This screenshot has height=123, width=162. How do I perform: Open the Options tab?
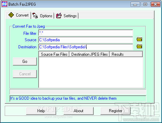pyautogui.click(x=43, y=16)
